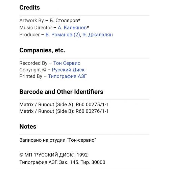Image resolution: width=169 pixels, height=169 pixels.
Task: Click the Notes section heading
Action: (x=28, y=126)
